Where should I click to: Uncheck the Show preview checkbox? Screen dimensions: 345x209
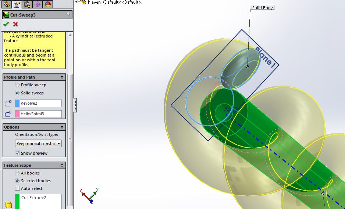pyautogui.click(x=17, y=153)
